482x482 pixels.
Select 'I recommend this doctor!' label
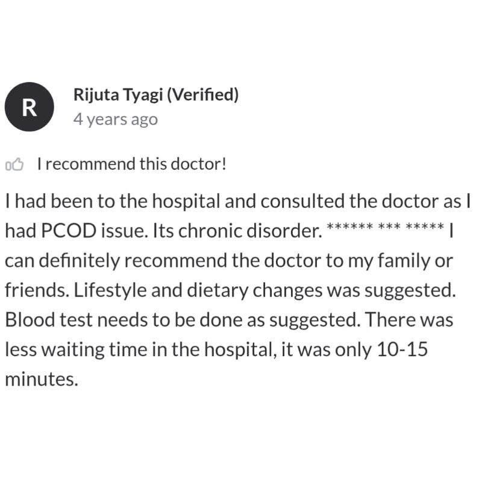click(x=131, y=164)
